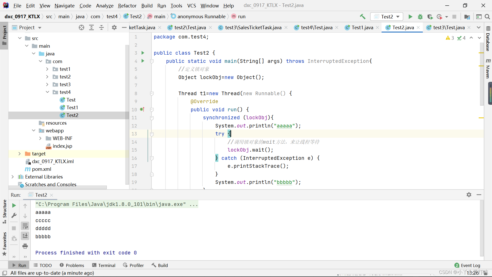Open the Refactor menu
This screenshot has height=277, width=492.
pyautogui.click(x=127, y=5)
